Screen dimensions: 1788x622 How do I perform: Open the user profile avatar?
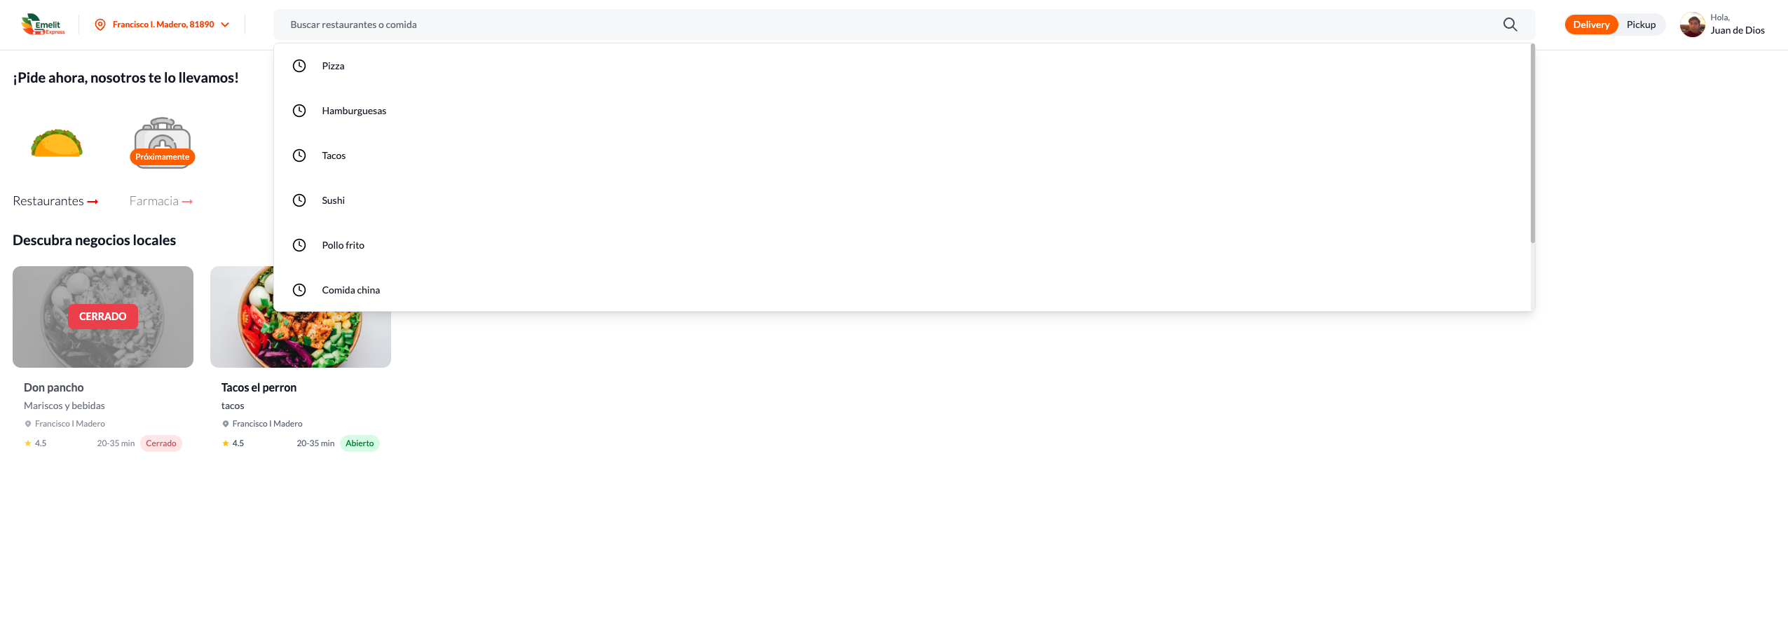[x=1692, y=25]
